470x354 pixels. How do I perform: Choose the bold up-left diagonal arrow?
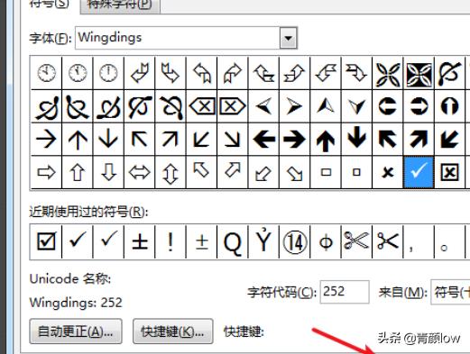tap(387, 139)
